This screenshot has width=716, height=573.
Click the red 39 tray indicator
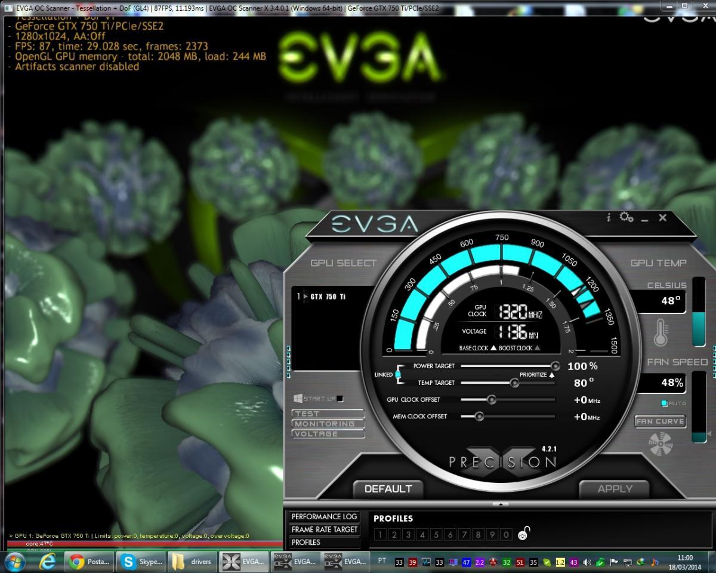(x=413, y=562)
